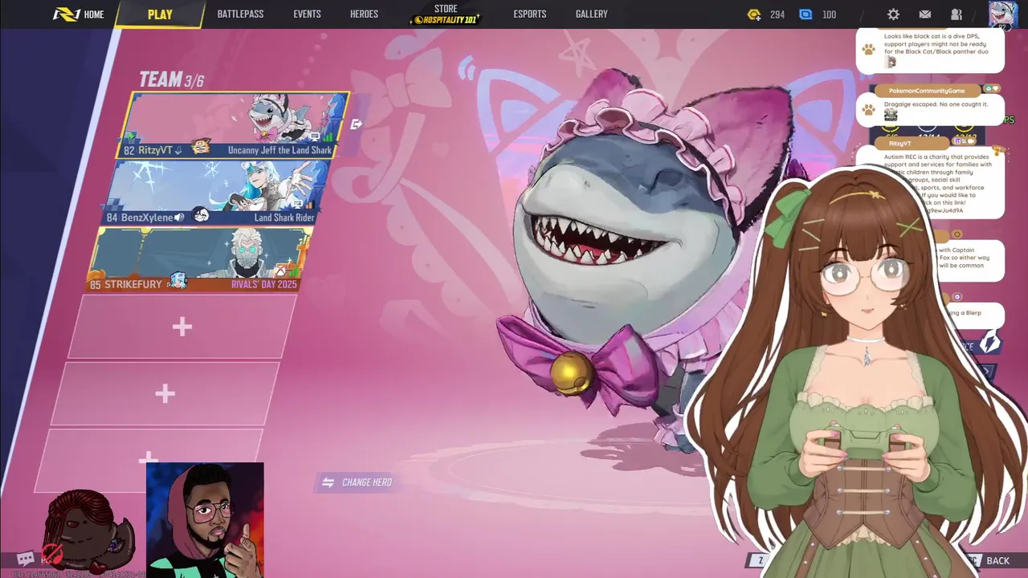Open the chat bubble icon
This screenshot has height=578, width=1028.
(x=26, y=559)
